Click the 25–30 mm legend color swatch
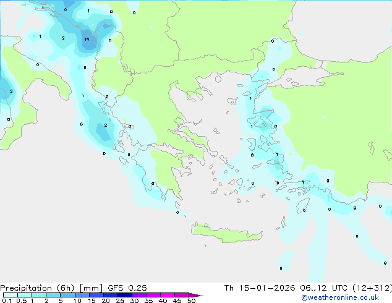This screenshot has width=392, height=303. pos(125,295)
